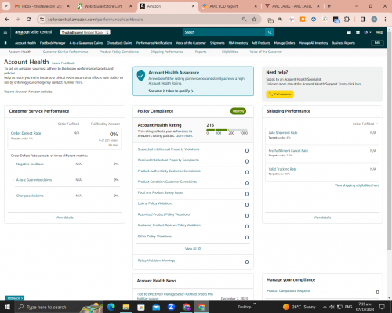Open Suspected Intellectual Property Violations link
Screen dimensions: 392x313
point(169,149)
